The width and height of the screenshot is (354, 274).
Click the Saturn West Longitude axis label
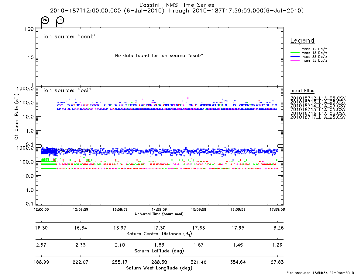click(159, 268)
